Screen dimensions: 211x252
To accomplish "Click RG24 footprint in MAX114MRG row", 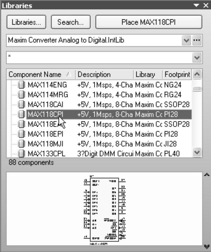I will click(173, 94).
